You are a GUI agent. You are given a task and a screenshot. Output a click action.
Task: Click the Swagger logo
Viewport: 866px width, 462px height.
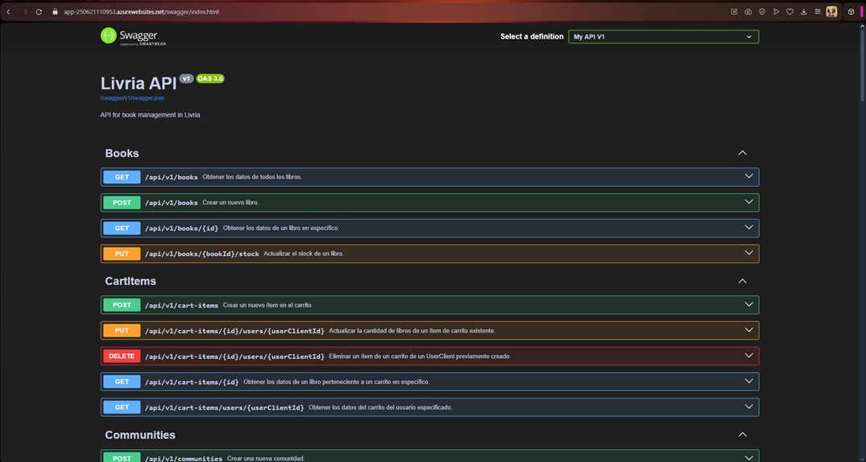pyautogui.click(x=133, y=36)
